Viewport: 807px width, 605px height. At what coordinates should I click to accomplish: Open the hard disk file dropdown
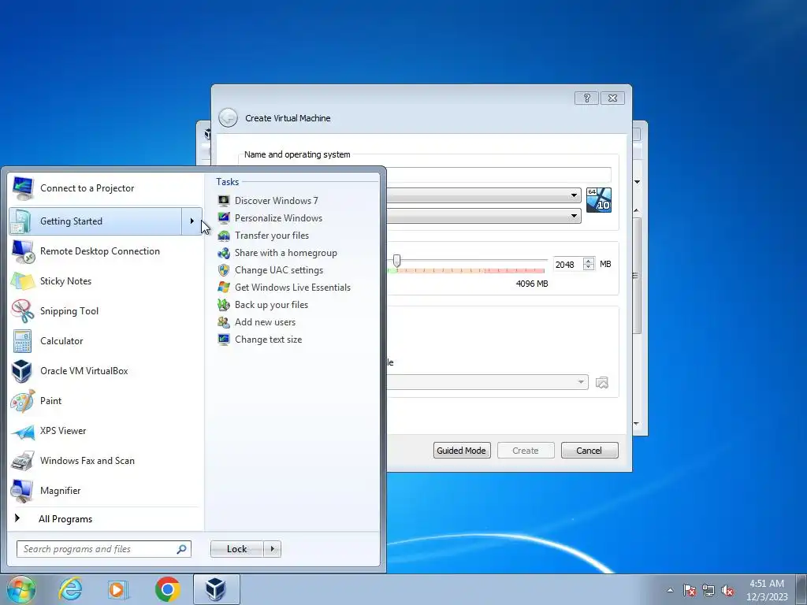(581, 382)
